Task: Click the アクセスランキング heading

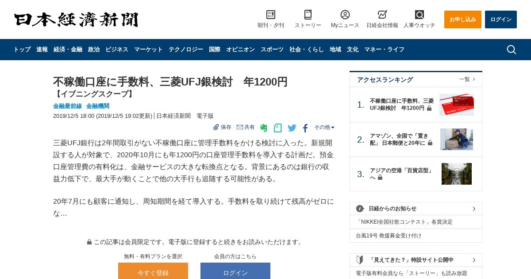Action: (x=385, y=80)
